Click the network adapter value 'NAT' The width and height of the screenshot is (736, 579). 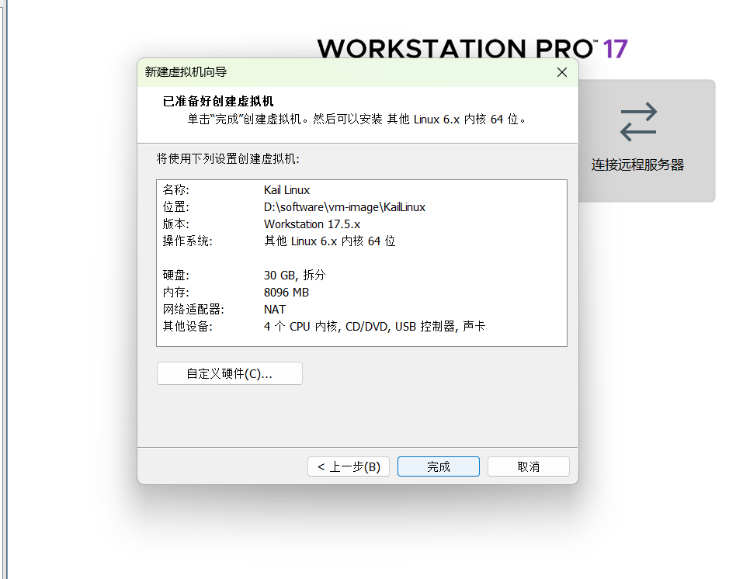[x=275, y=309]
